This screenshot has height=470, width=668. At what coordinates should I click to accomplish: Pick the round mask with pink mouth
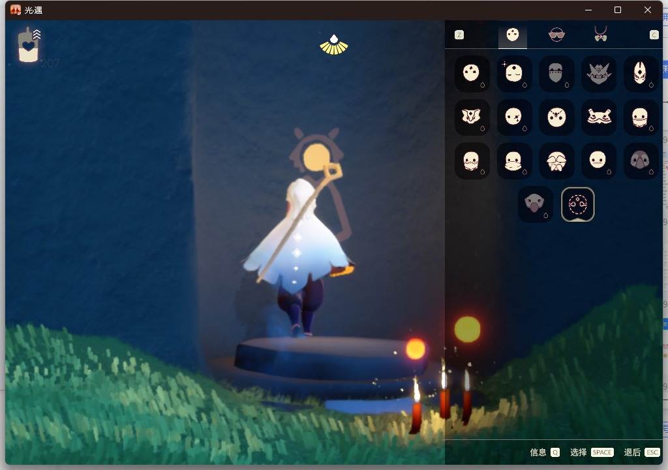[x=599, y=161]
